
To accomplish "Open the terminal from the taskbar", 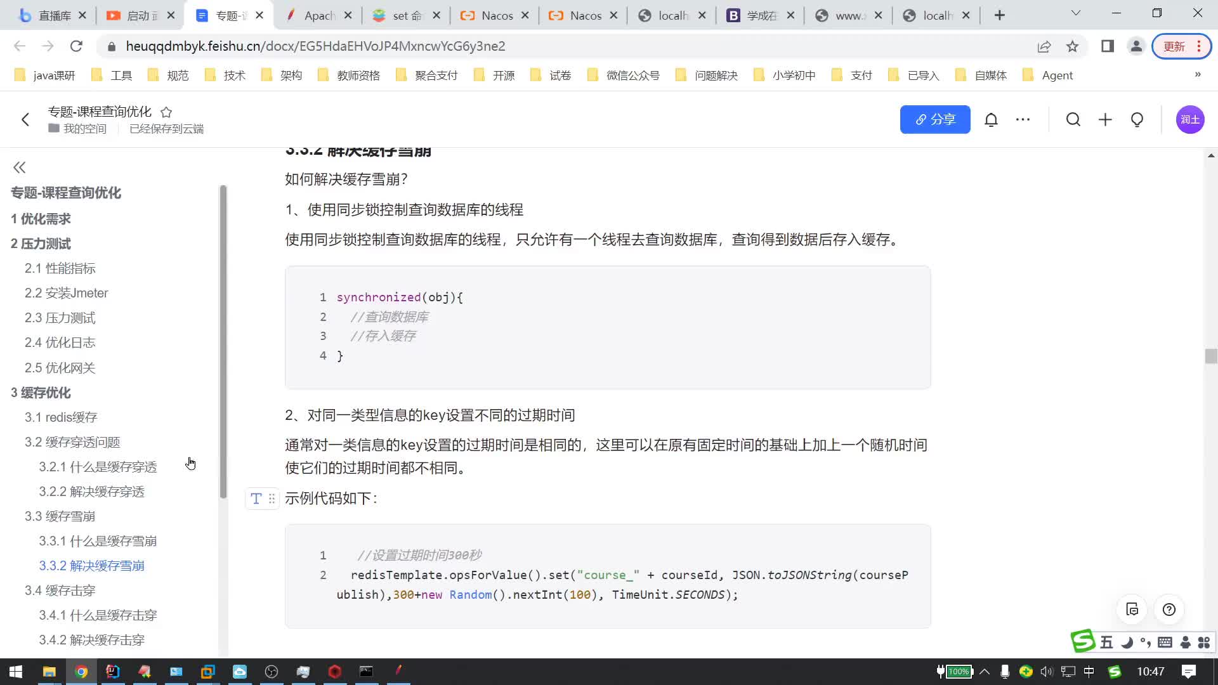I will click(x=367, y=672).
